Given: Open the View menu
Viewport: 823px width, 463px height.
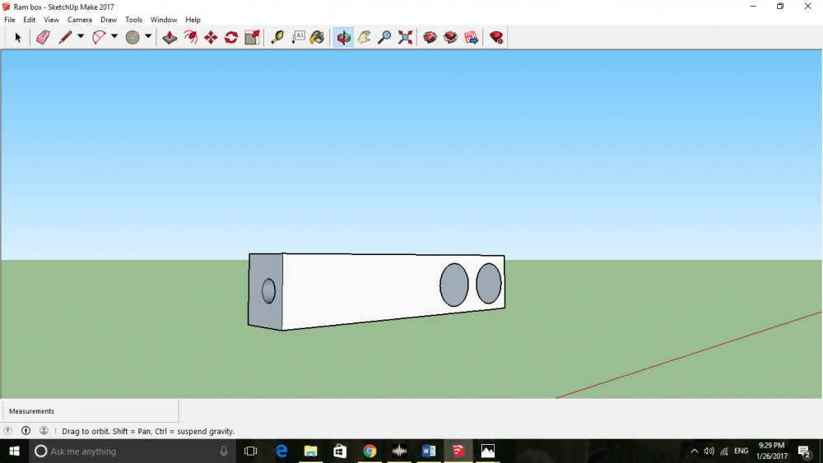Looking at the screenshot, I should pos(51,20).
